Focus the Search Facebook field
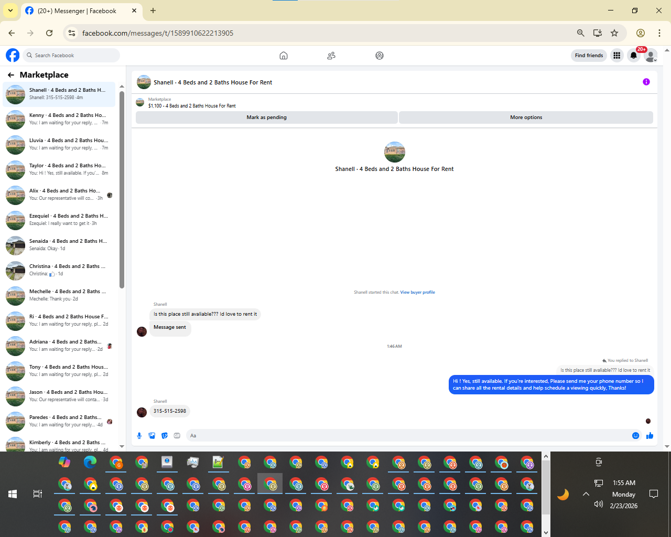The image size is (671, 537). [71, 55]
